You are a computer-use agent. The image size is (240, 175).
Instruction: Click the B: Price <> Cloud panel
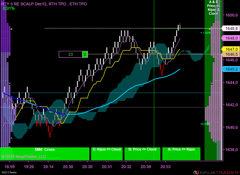click(x=142, y=154)
